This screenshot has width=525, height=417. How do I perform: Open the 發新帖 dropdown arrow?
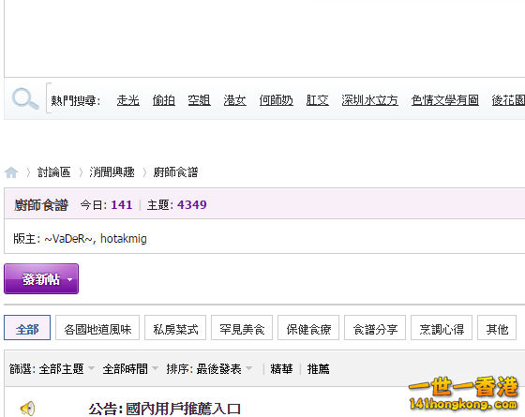tap(69, 279)
